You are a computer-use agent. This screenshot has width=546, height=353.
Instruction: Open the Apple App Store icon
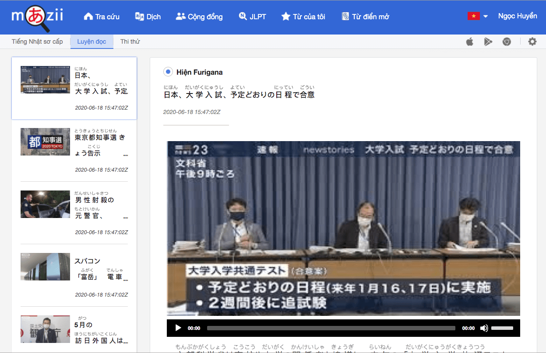pos(470,42)
